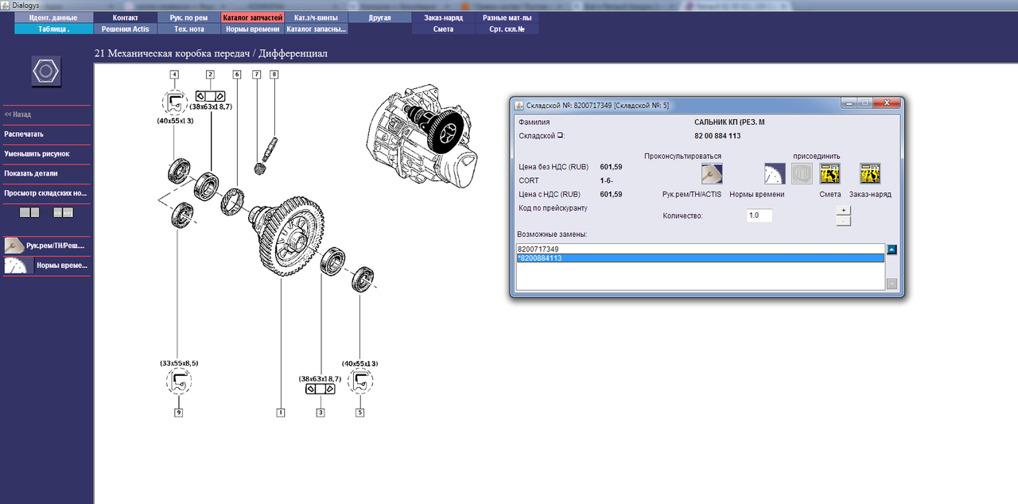Open the Контакт tab
Screen dimensions: 1018x504
[126, 17]
